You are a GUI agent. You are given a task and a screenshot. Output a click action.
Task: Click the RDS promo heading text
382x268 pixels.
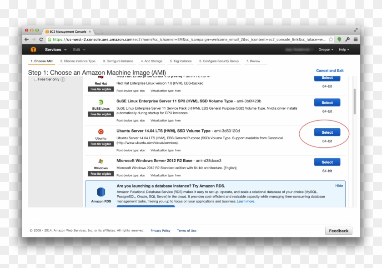coord(171,186)
